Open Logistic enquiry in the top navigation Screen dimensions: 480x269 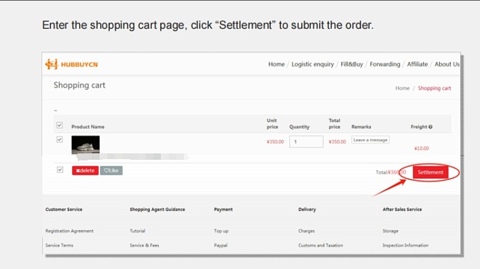(x=313, y=64)
